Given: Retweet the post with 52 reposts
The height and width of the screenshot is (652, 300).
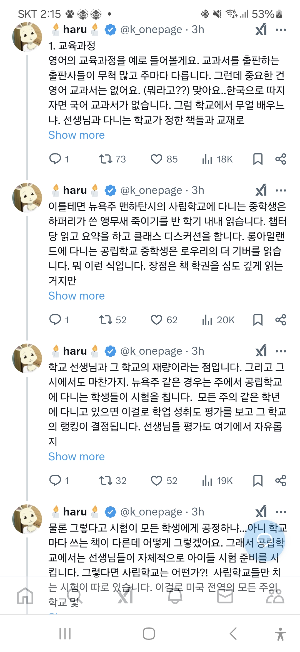Looking at the screenshot, I should click(106, 320).
